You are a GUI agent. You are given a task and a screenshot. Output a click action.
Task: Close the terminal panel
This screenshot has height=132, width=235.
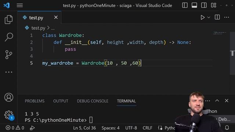(x=227, y=101)
